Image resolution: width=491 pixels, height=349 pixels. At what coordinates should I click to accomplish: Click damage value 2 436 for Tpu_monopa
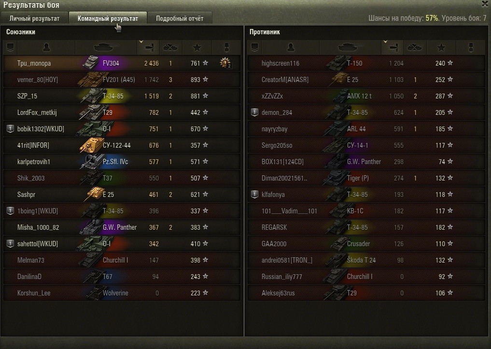tap(152, 63)
